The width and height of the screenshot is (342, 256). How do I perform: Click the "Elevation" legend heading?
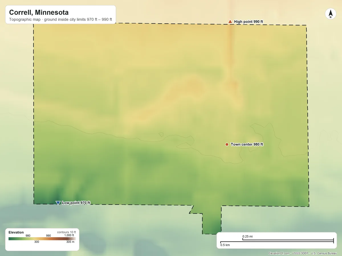tap(16, 232)
